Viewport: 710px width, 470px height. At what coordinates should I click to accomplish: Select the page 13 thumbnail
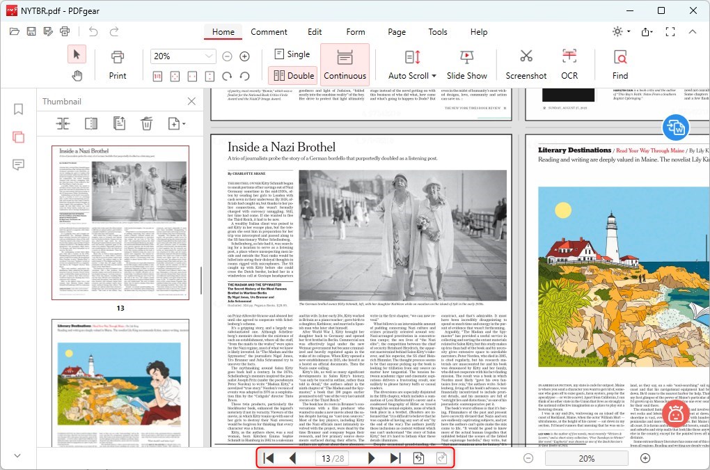click(x=120, y=222)
